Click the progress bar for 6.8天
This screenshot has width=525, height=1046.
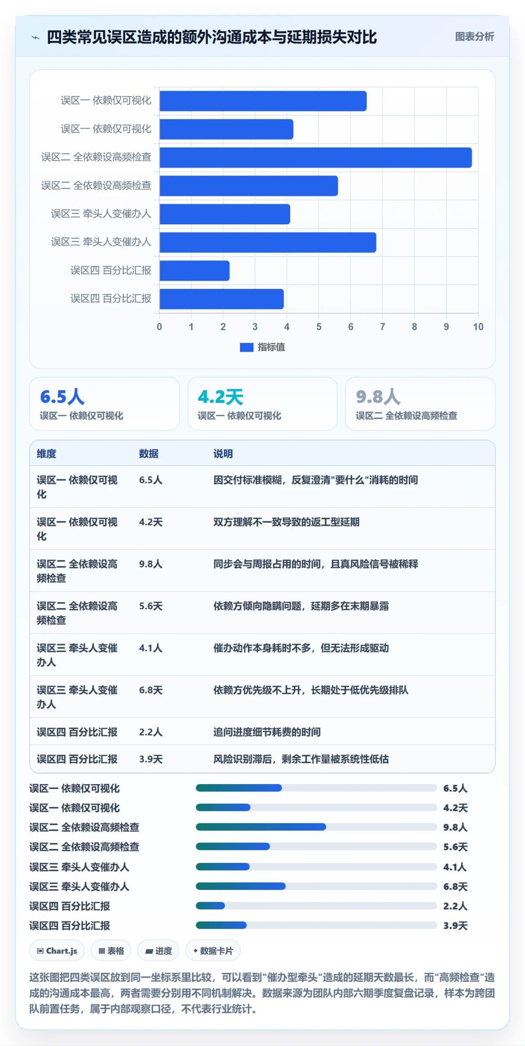pyautogui.click(x=316, y=886)
